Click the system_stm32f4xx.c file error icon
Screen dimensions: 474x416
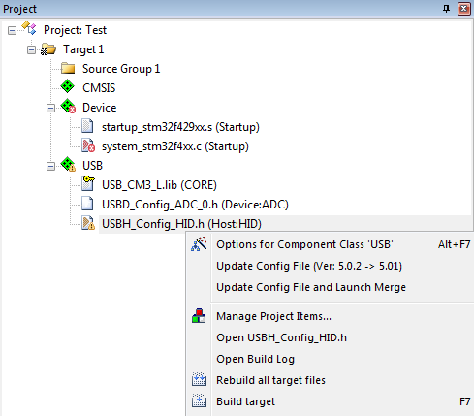tap(88, 145)
